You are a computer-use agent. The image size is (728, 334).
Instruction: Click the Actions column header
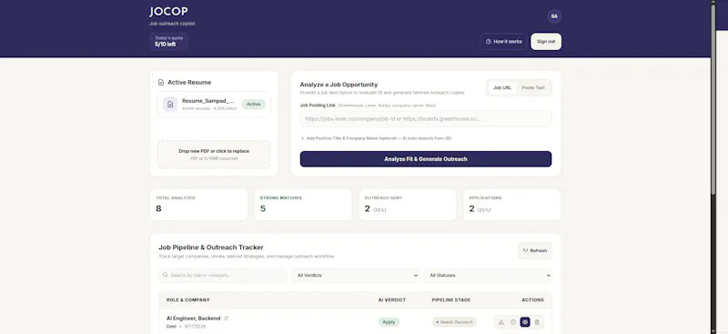[532, 300]
